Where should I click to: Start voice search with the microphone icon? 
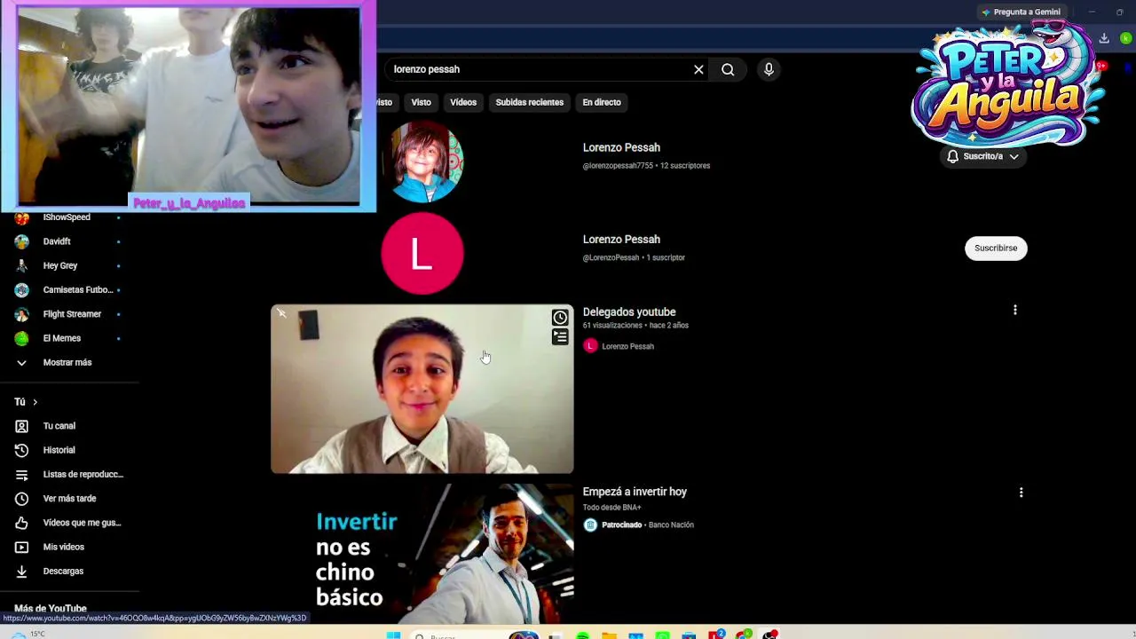[769, 69]
